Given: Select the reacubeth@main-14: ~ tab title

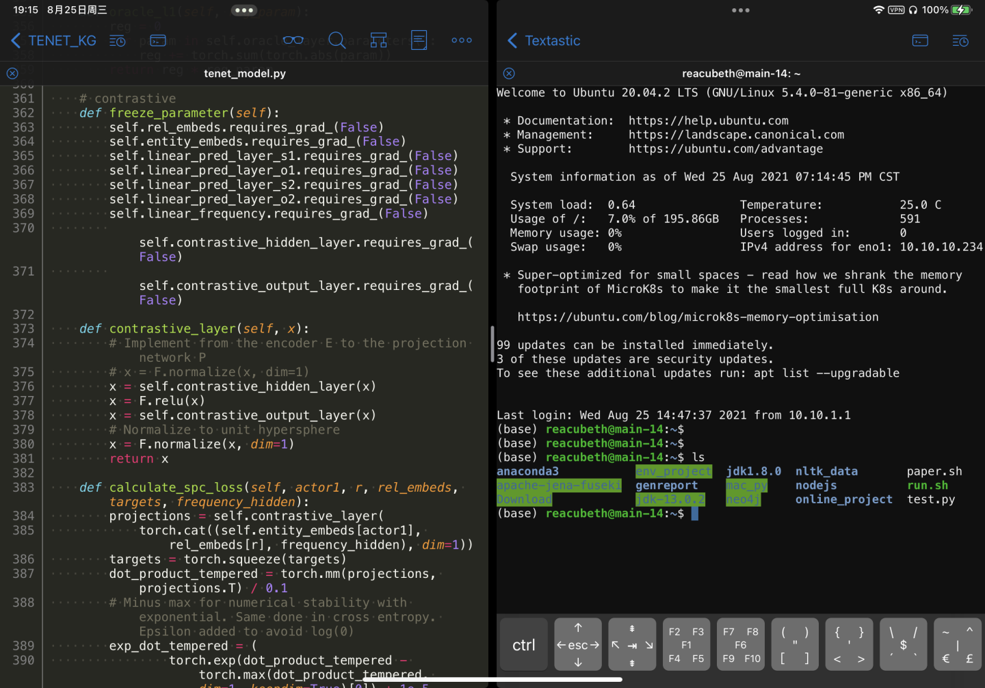Looking at the screenshot, I should [x=741, y=73].
